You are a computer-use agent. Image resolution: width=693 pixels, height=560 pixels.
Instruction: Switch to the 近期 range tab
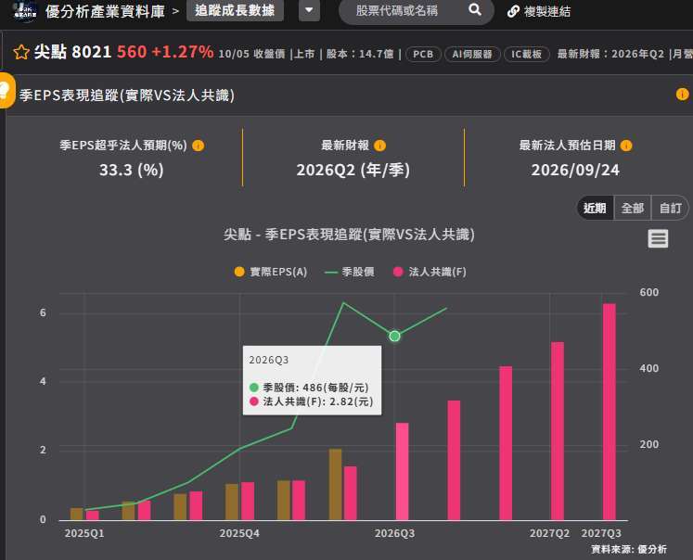tap(595, 208)
